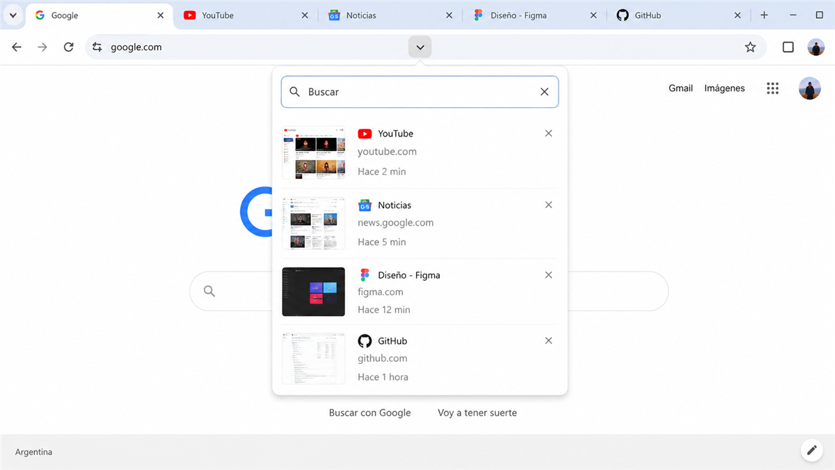Click the Buscar search field in the popup
Viewport: 835px width, 470px height.
point(420,92)
